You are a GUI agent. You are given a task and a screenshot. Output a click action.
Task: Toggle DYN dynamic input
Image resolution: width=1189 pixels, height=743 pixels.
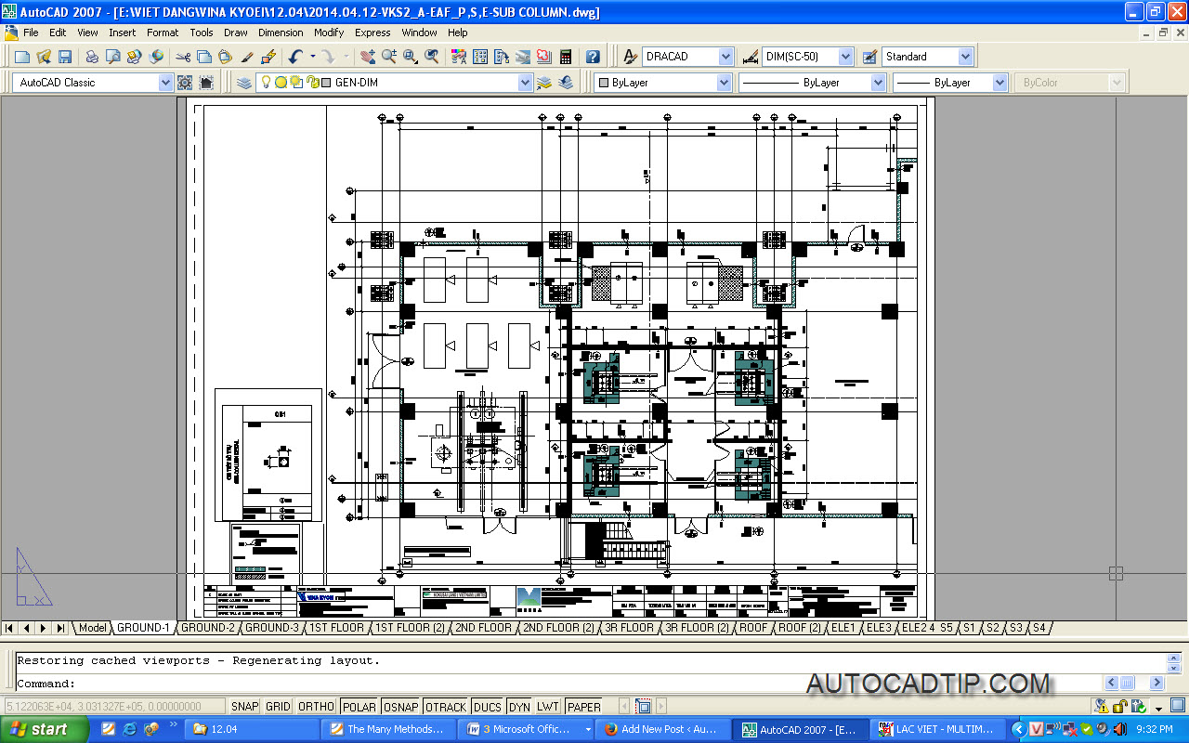[519, 707]
